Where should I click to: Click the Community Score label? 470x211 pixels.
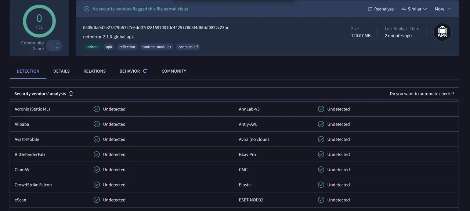click(32, 46)
